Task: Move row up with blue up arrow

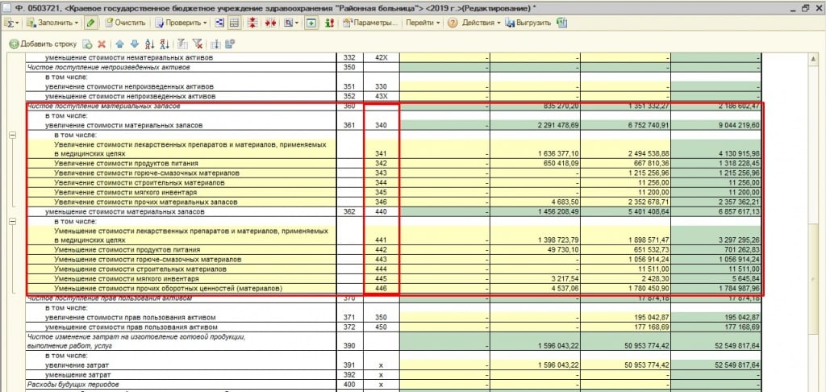Action: tap(120, 44)
